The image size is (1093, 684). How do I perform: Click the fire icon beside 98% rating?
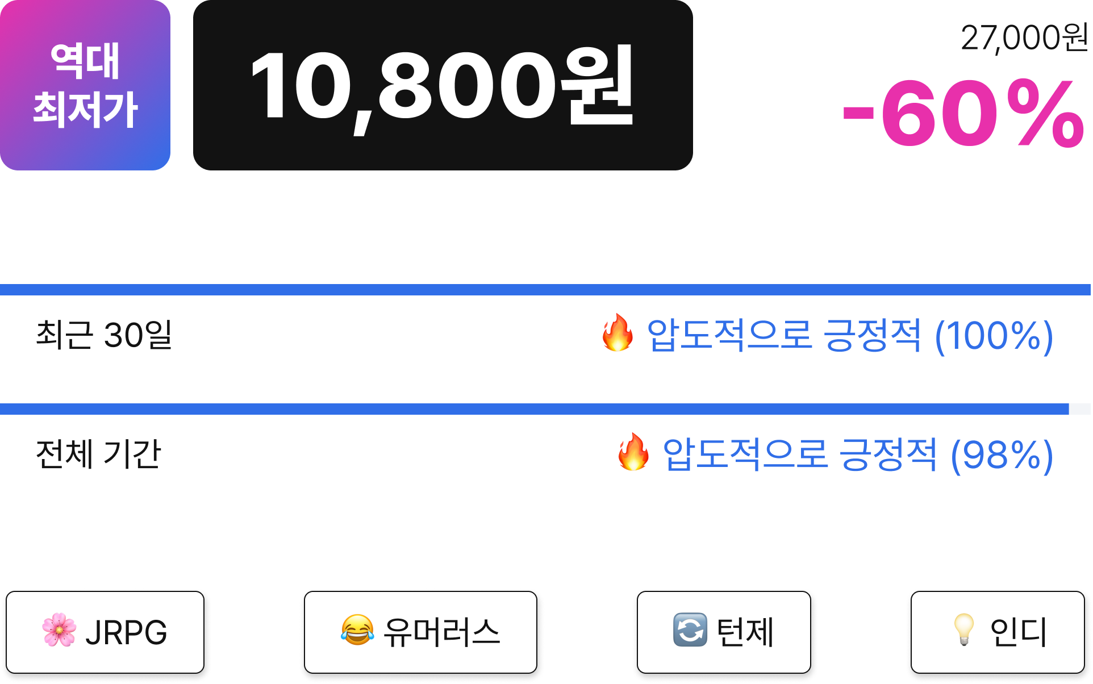(x=633, y=453)
